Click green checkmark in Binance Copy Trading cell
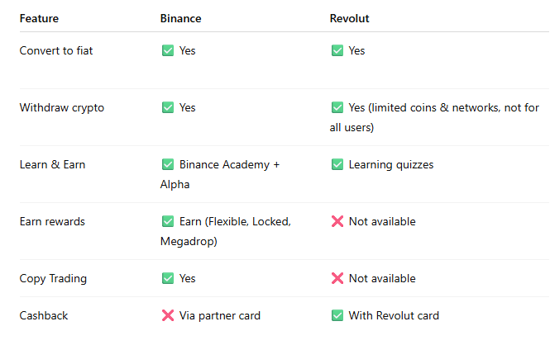Screen dimensions: 550x345 click(168, 279)
